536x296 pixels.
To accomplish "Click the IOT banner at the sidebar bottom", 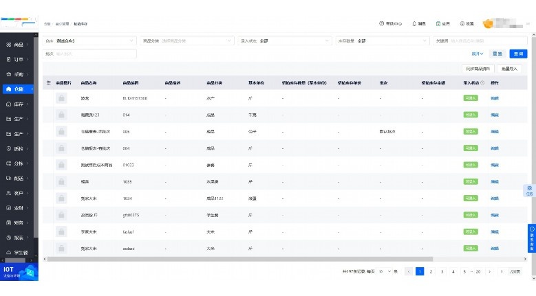I will (x=19, y=272).
